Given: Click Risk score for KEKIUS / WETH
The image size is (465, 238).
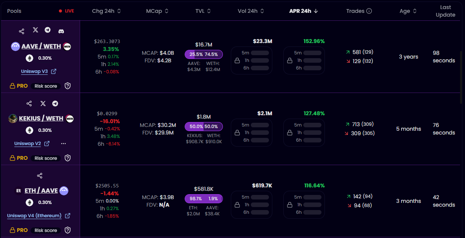Looking at the screenshot, I should [46, 158].
